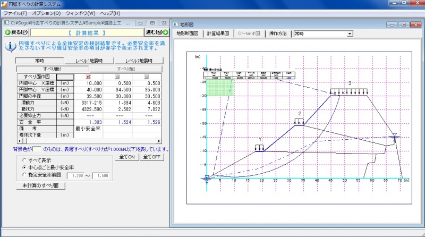Click the 1.200 safety factor lower bound field
The width and height of the screenshot is (425, 237).
tap(75, 176)
